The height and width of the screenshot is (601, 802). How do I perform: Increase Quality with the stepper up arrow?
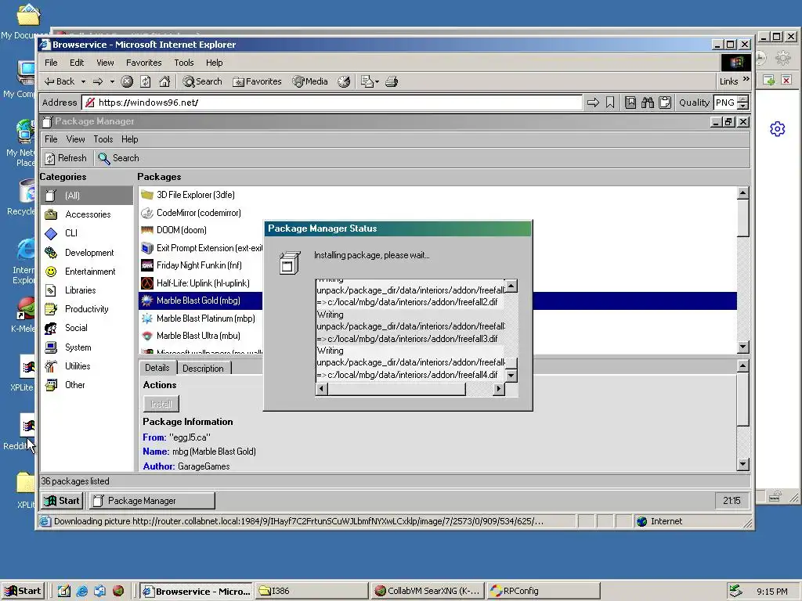coord(743,99)
